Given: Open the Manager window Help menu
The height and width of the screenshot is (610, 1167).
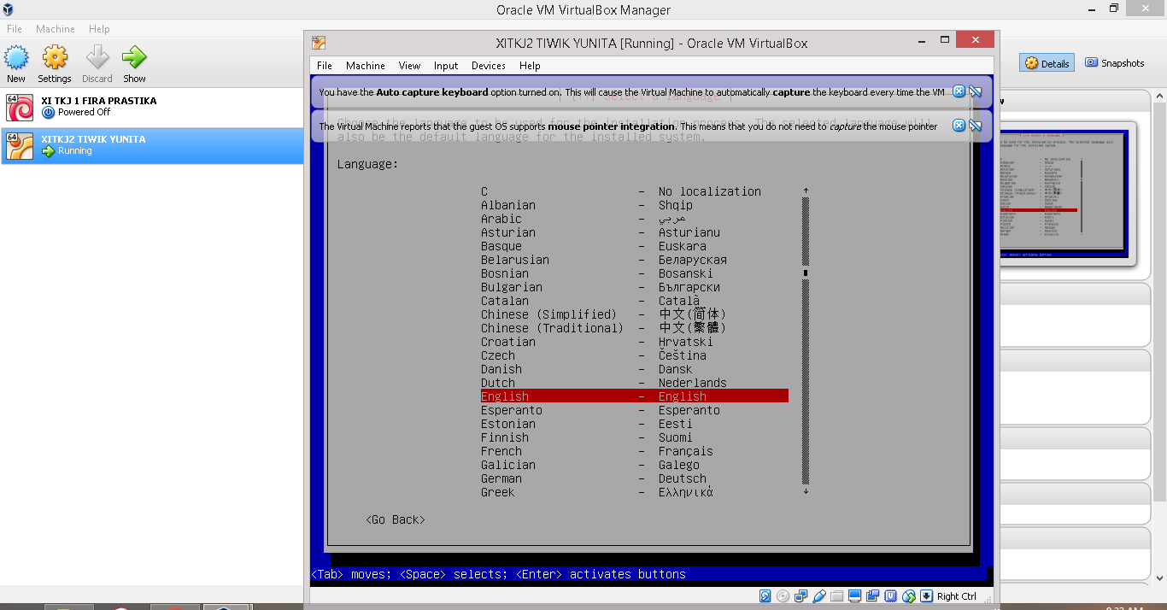Looking at the screenshot, I should point(99,29).
